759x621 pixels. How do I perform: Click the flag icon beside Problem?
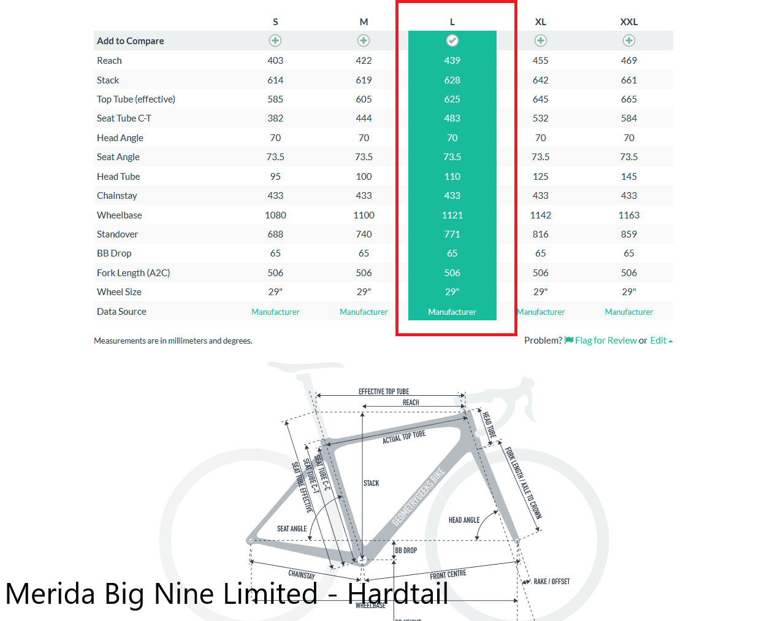pos(569,341)
